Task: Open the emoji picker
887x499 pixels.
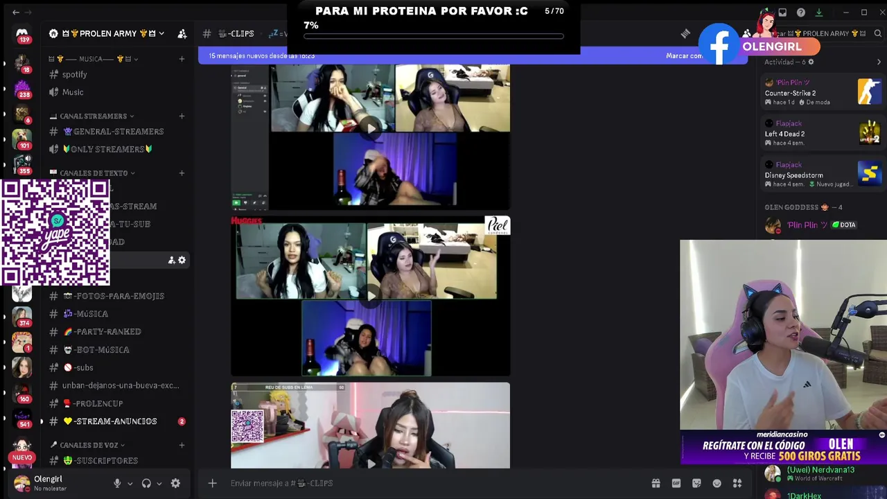Action: pos(717,483)
